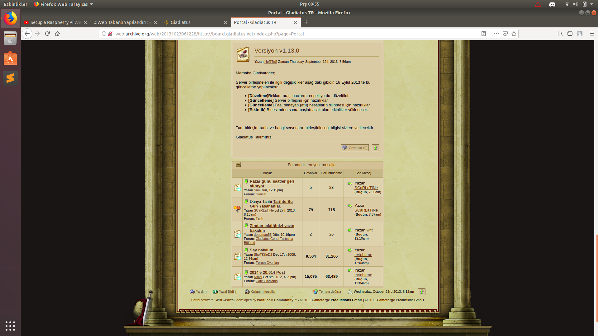Image resolution: width=598 pixels, height=336 pixels.
Task: Open the Firefox Web Tarayıcısı app menu
Action: pos(64,4)
